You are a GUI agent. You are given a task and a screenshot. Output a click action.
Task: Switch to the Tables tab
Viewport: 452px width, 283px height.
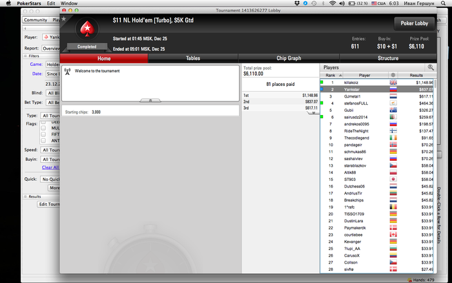click(193, 58)
